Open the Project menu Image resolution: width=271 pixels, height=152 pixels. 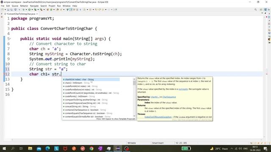pyautogui.click(x=52, y=6)
